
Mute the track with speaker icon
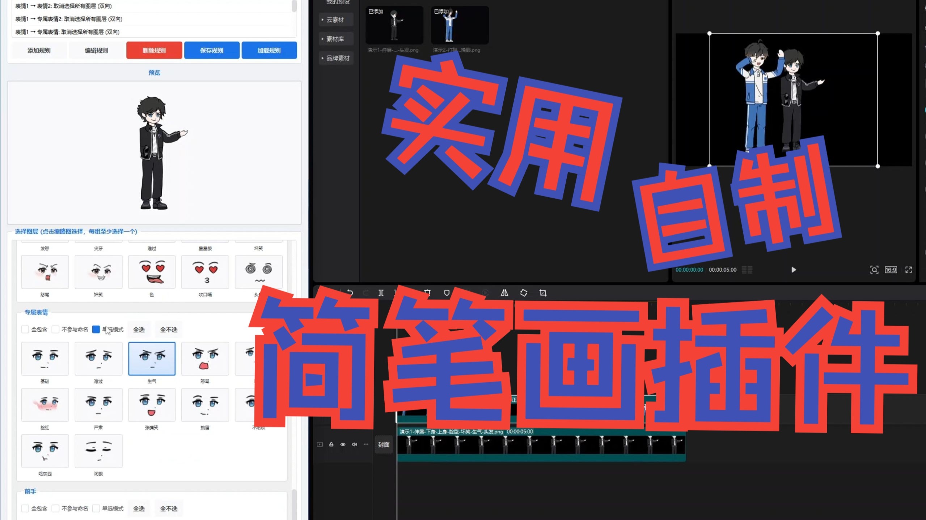click(354, 444)
